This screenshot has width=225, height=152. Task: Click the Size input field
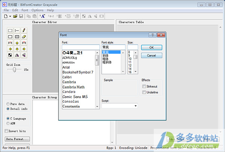click(x=133, y=47)
